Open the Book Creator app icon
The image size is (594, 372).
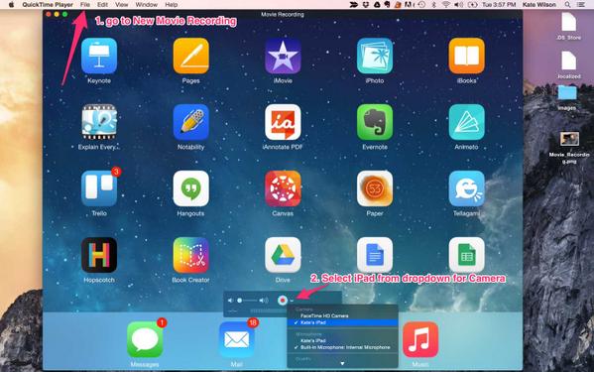[191, 255]
